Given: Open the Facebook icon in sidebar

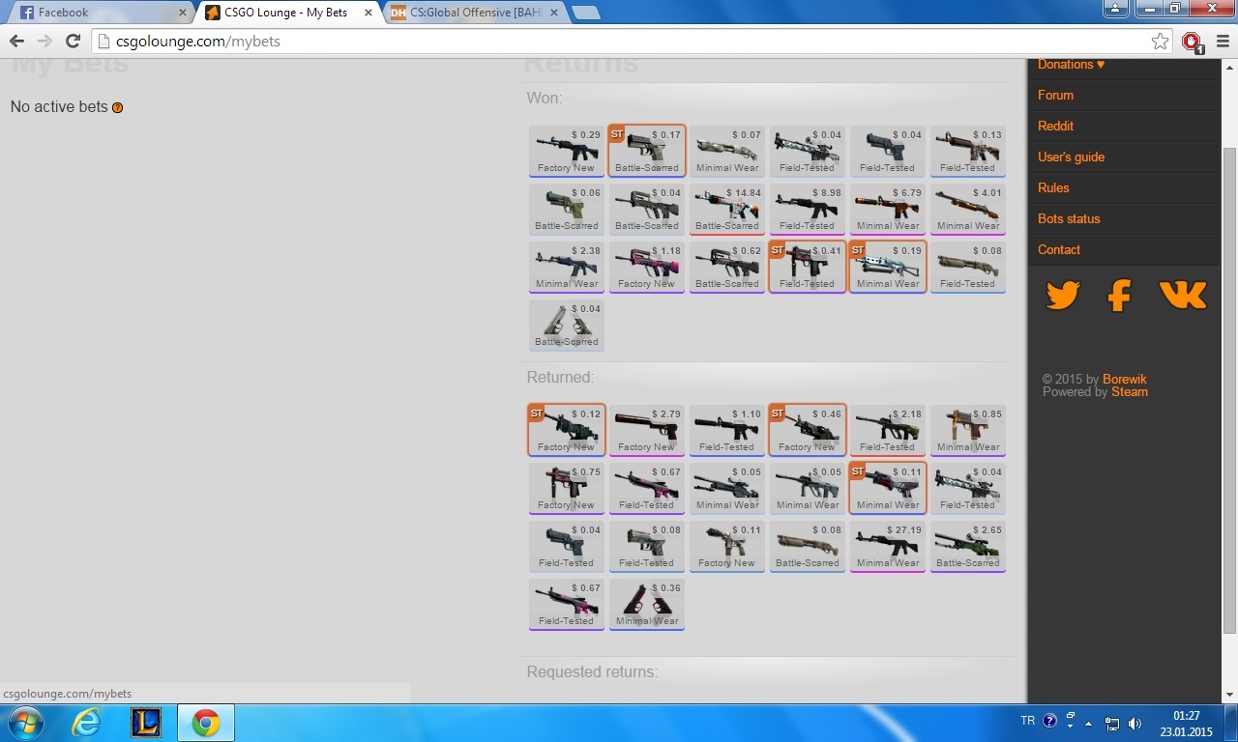Looking at the screenshot, I should coord(1120,296).
